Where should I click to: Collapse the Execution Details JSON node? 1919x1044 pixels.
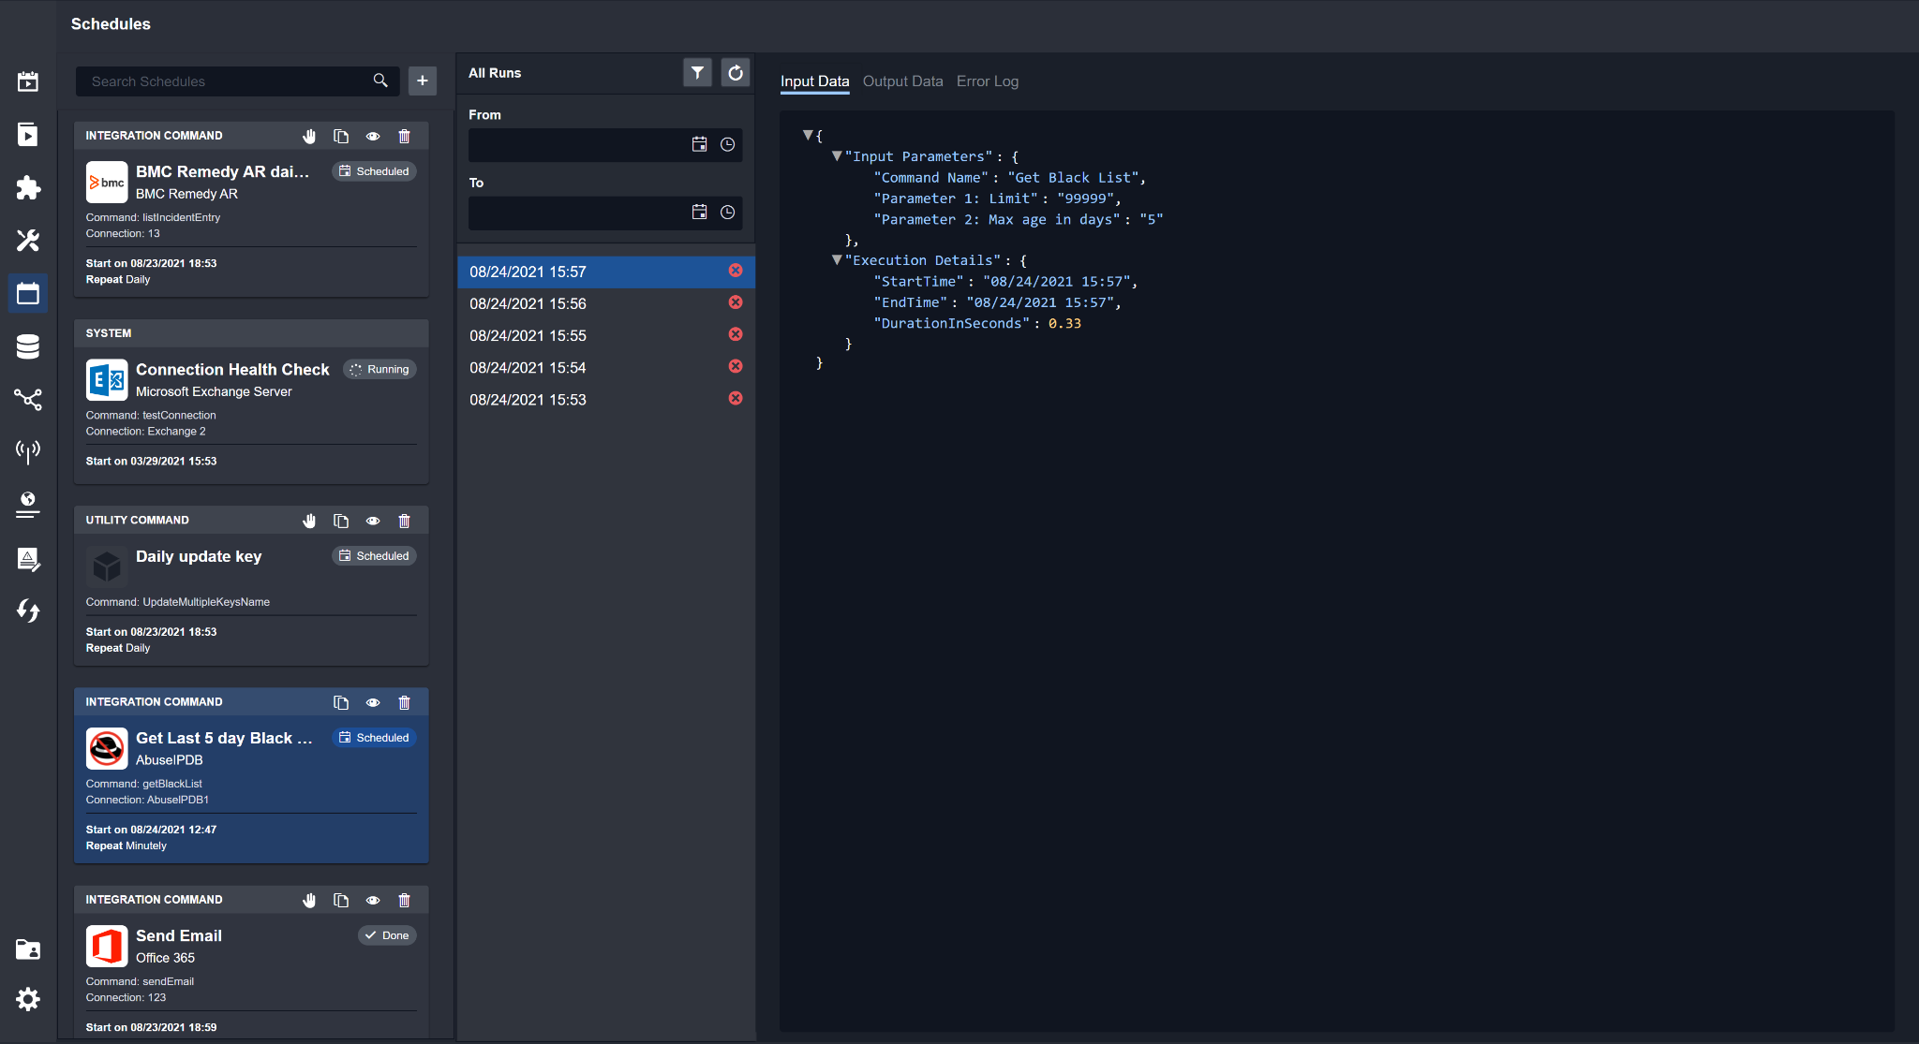click(837, 260)
